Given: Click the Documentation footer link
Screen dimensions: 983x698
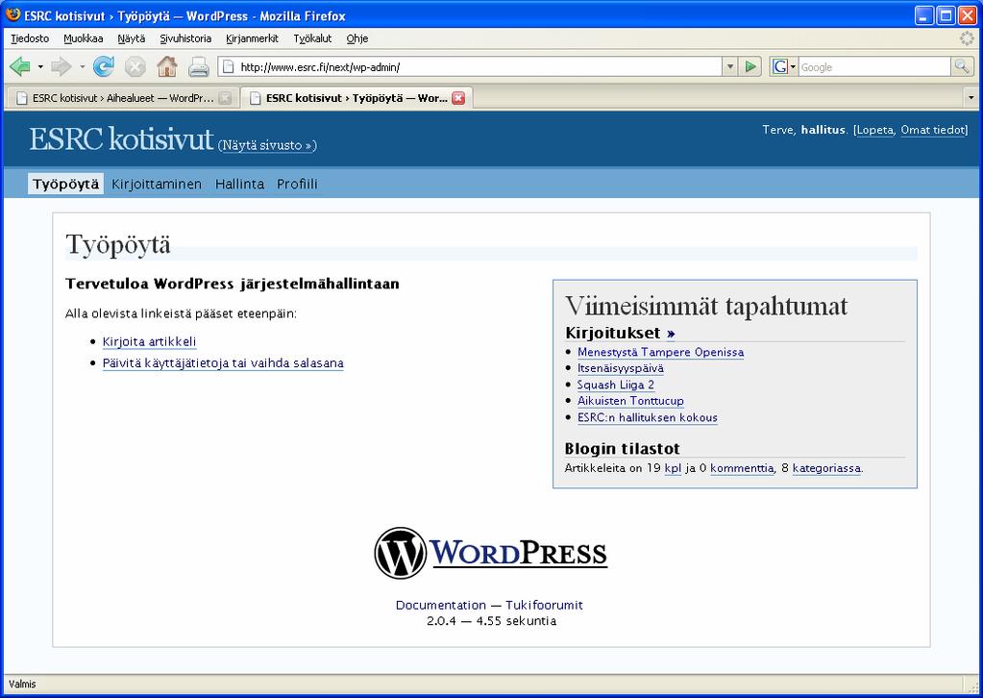Looking at the screenshot, I should [441, 605].
